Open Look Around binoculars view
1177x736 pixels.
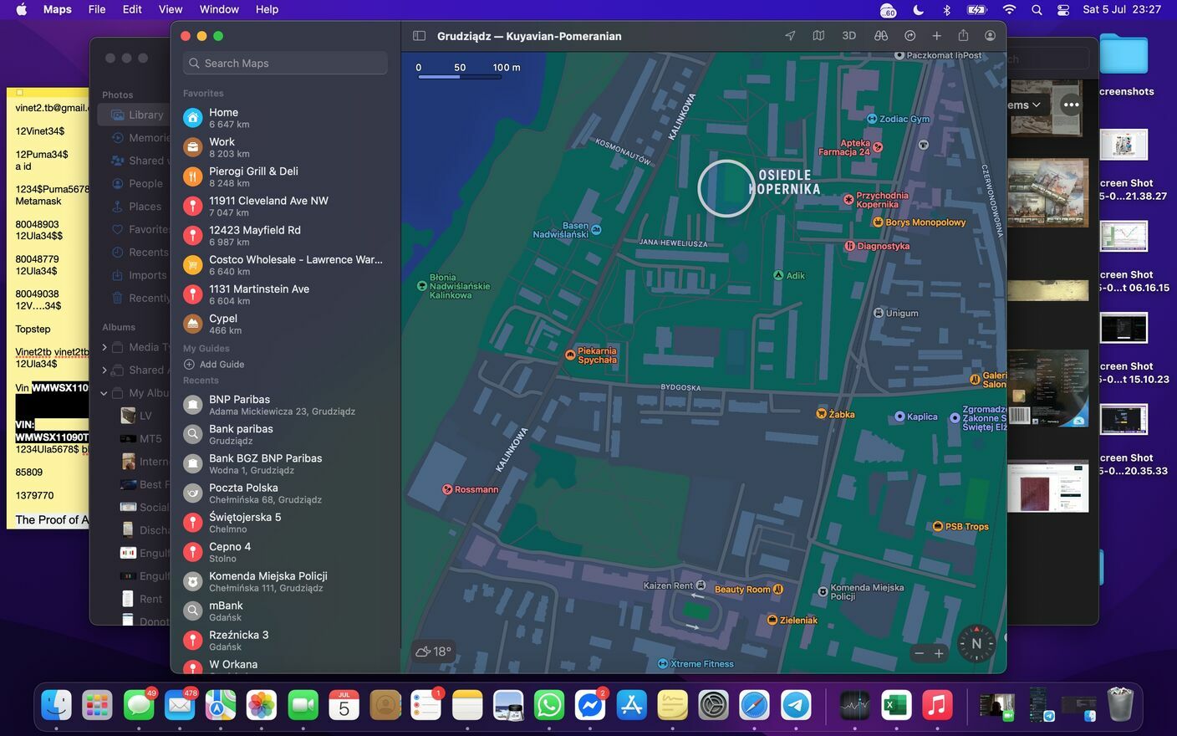click(x=880, y=36)
